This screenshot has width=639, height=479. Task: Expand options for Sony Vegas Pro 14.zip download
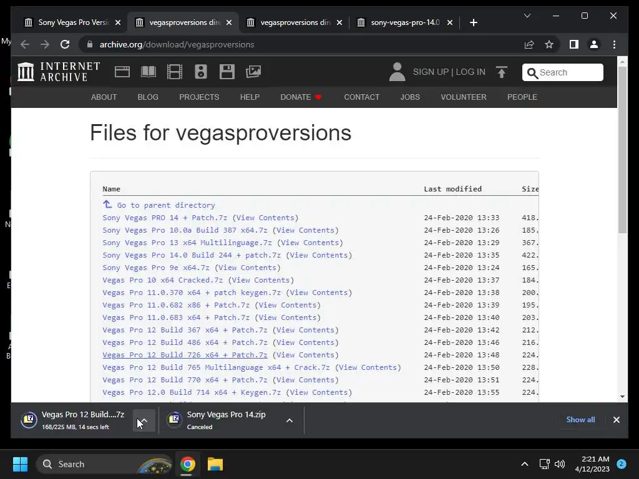point(290,420)
